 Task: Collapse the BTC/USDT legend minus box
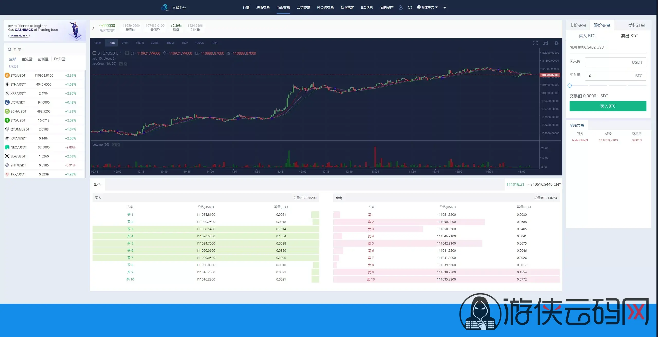pos(94,53)
